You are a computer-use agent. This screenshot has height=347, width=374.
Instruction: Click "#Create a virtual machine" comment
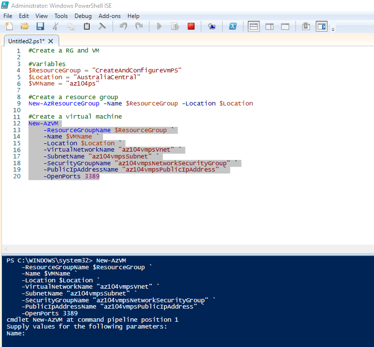point(75,117)
